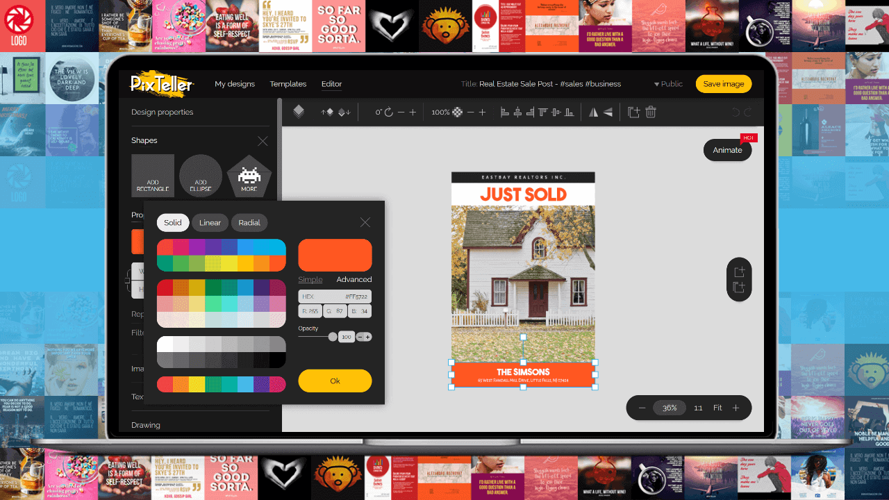The width and height of the screenshot is (889, 500).
Task: Click the redo arrow
Action: (748, 112)
